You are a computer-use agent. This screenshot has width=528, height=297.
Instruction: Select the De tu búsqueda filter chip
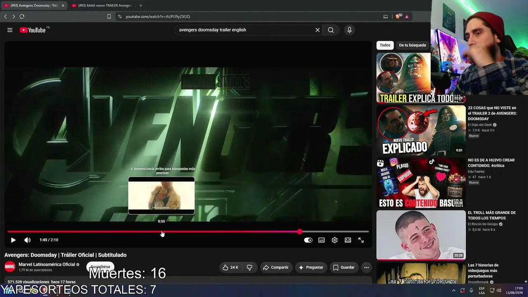(x=412, y=45)
